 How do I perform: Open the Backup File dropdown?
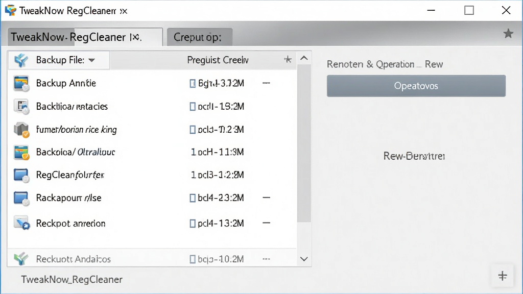tap(92, 60)
